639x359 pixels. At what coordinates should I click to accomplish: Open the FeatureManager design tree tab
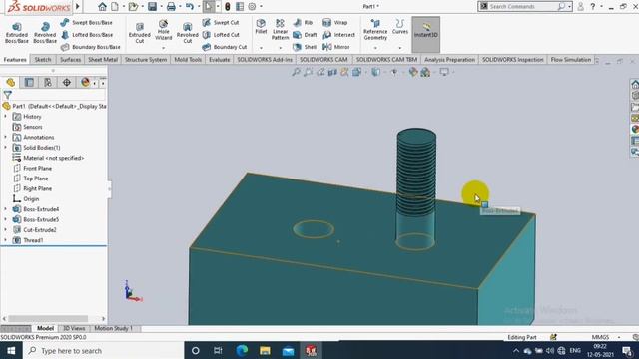click(x=11, y=82)
